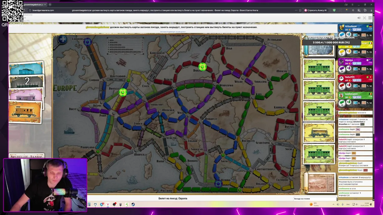Click the blue station marker near Athina
The image size is (383, 215).
[218, 184]
